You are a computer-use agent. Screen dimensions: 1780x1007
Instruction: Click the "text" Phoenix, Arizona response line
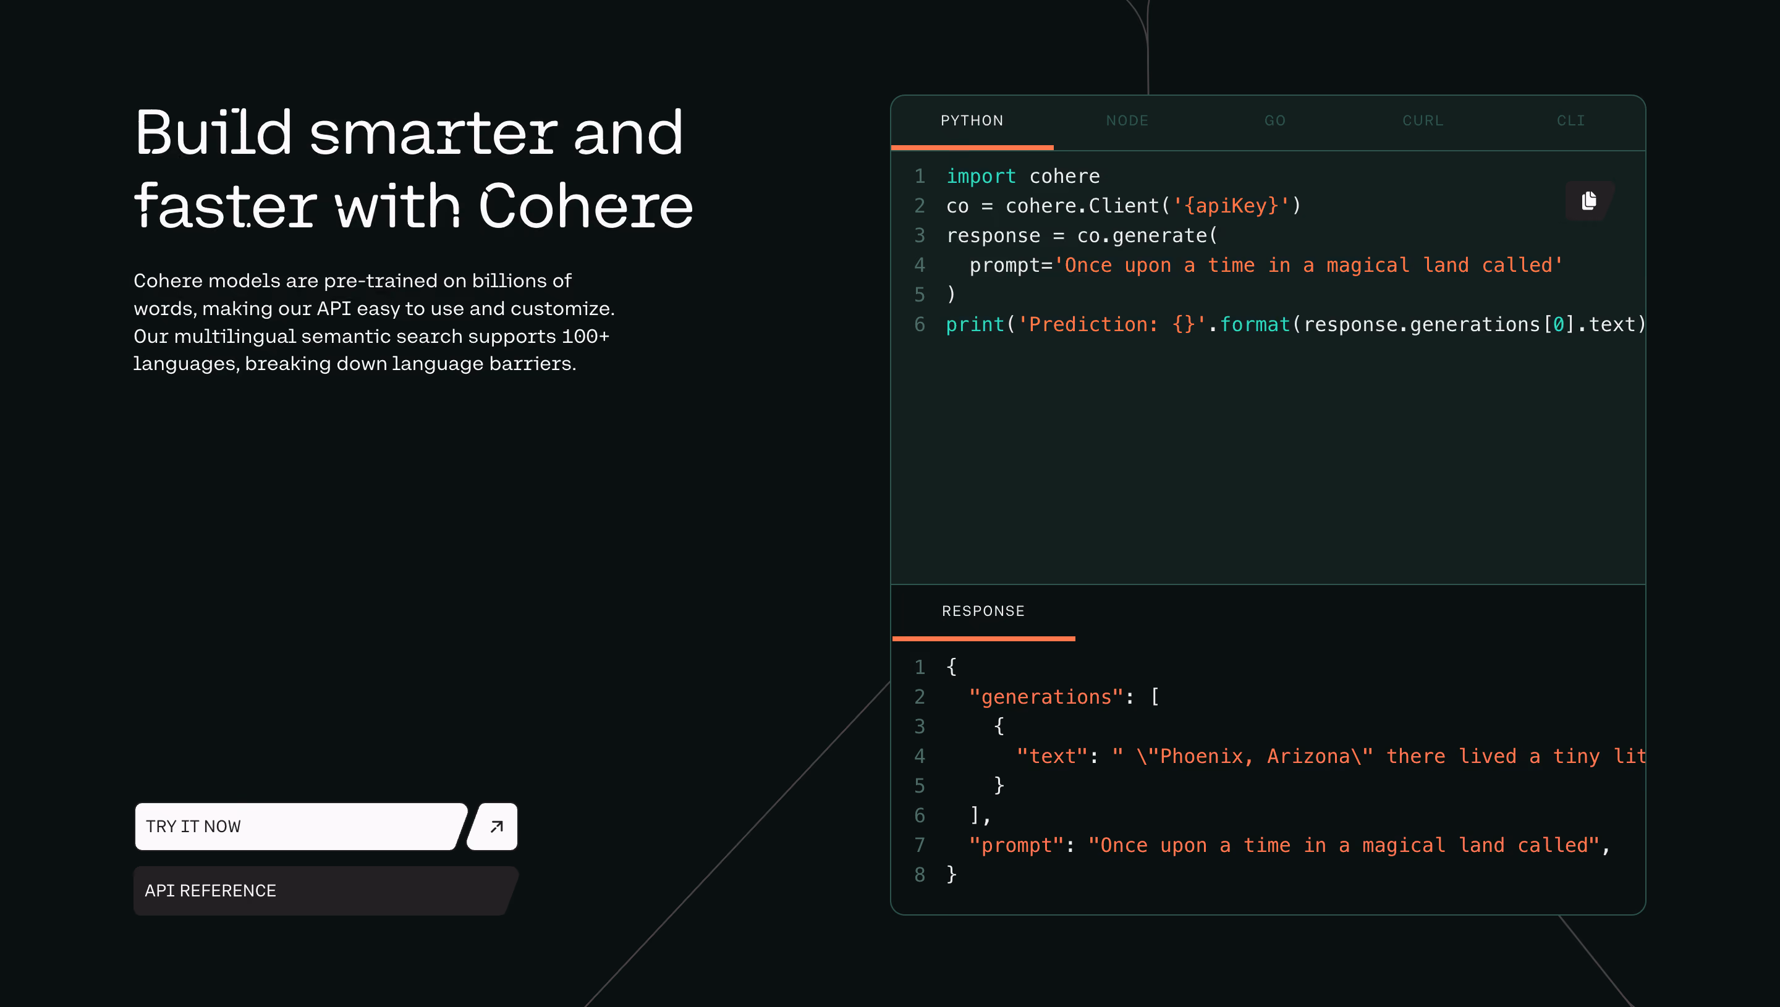pyautogui.click(x=1331, y=757)
